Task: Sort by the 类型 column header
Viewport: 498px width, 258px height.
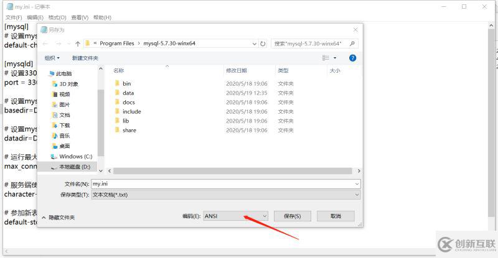Action: pyautogui.click(x=283, y=70)
